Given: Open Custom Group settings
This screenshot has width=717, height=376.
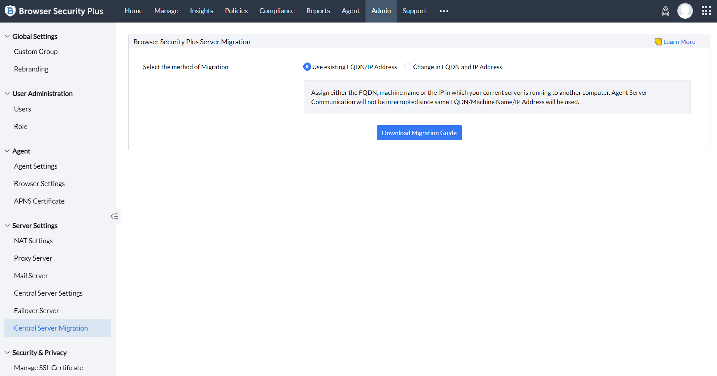Looking at the screenshot, I should [x=36, y=52].
